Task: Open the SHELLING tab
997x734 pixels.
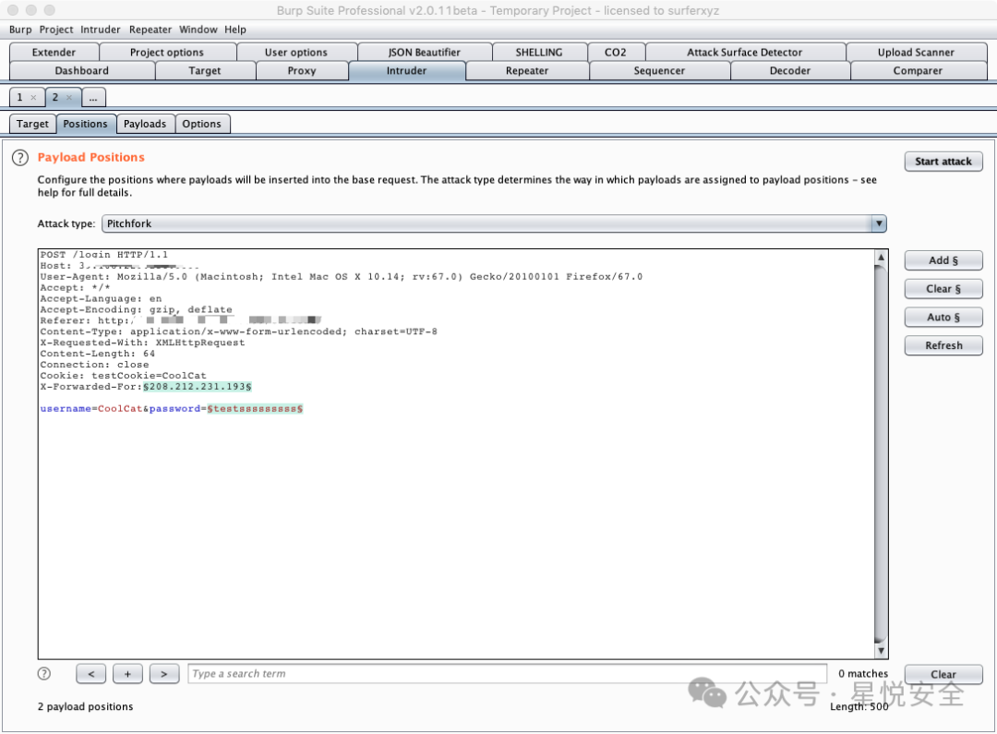Action: point(539,52)
